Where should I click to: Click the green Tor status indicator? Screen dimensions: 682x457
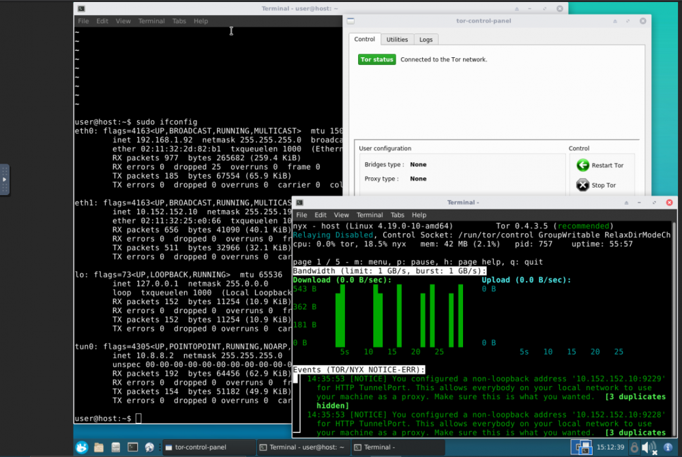[376, 59]
